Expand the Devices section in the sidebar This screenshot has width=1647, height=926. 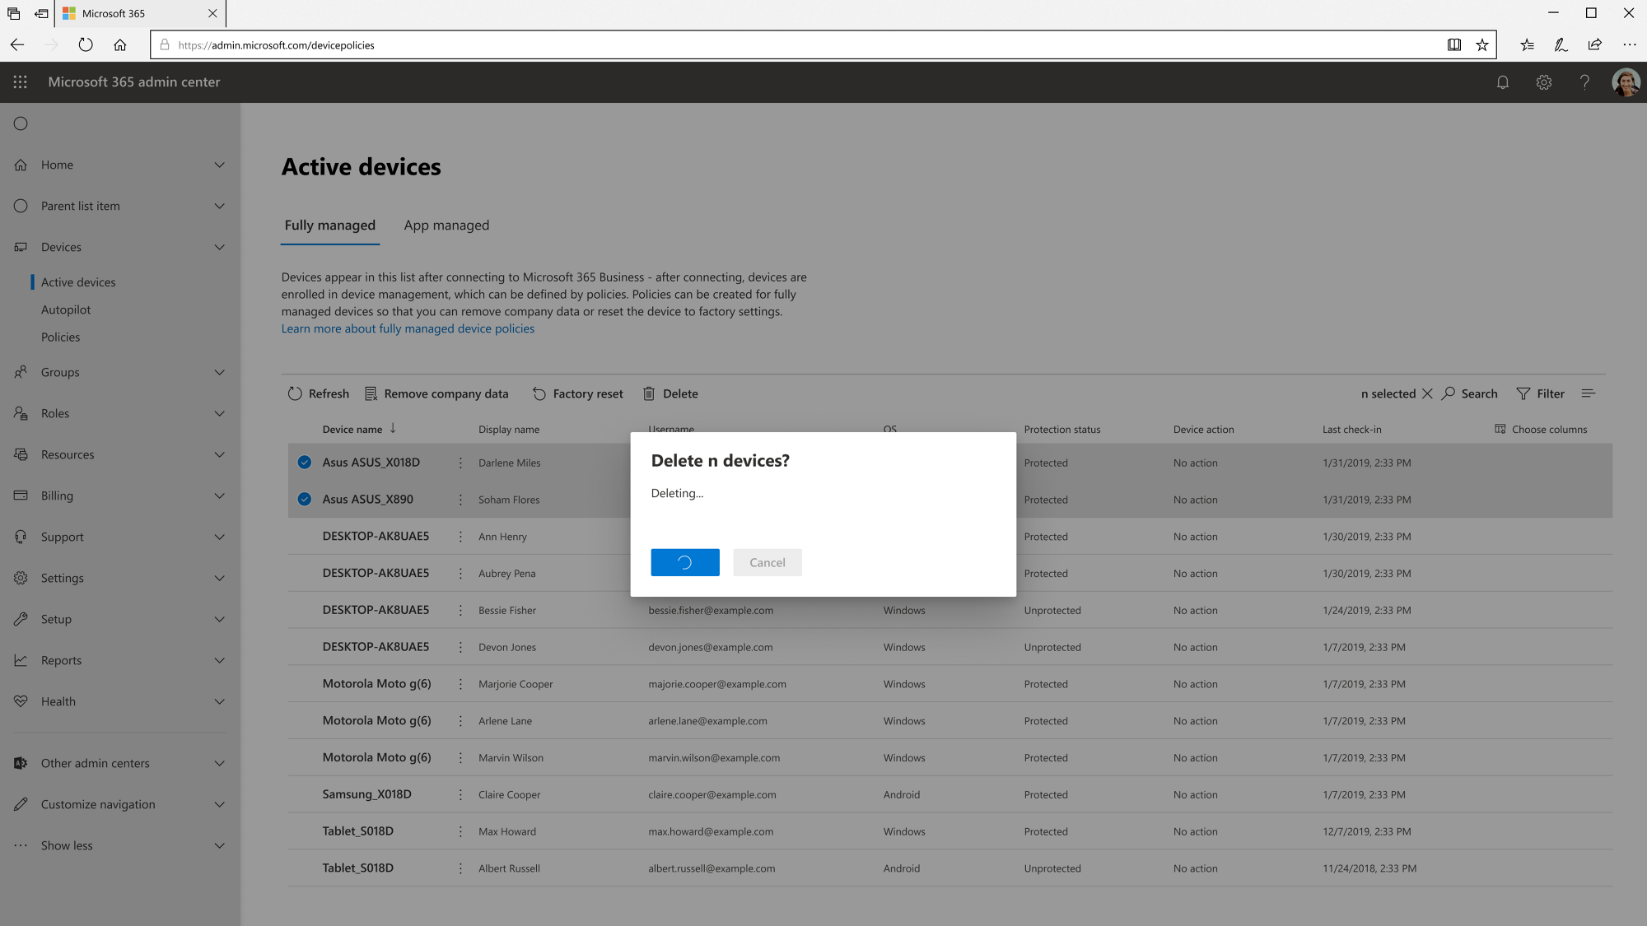tap(219, 247)
